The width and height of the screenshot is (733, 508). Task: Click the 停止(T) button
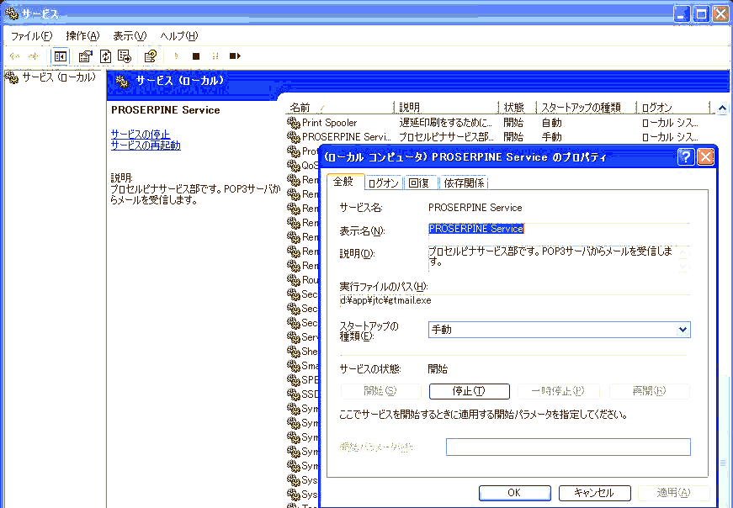pyautogui.click(x=470, y=391)
